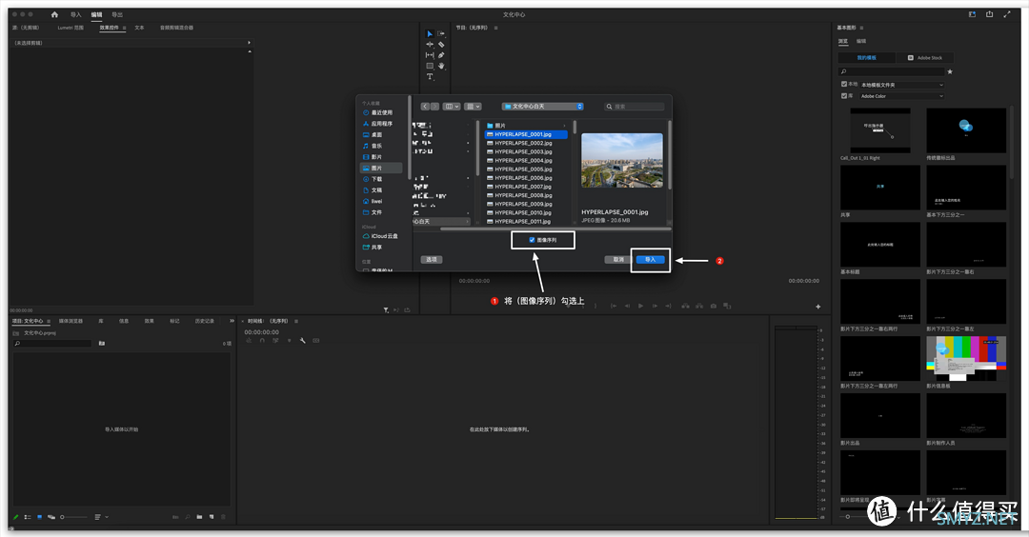Click the file dialog search field
This screenshot has width=1029, height=537.
point(634,107)
